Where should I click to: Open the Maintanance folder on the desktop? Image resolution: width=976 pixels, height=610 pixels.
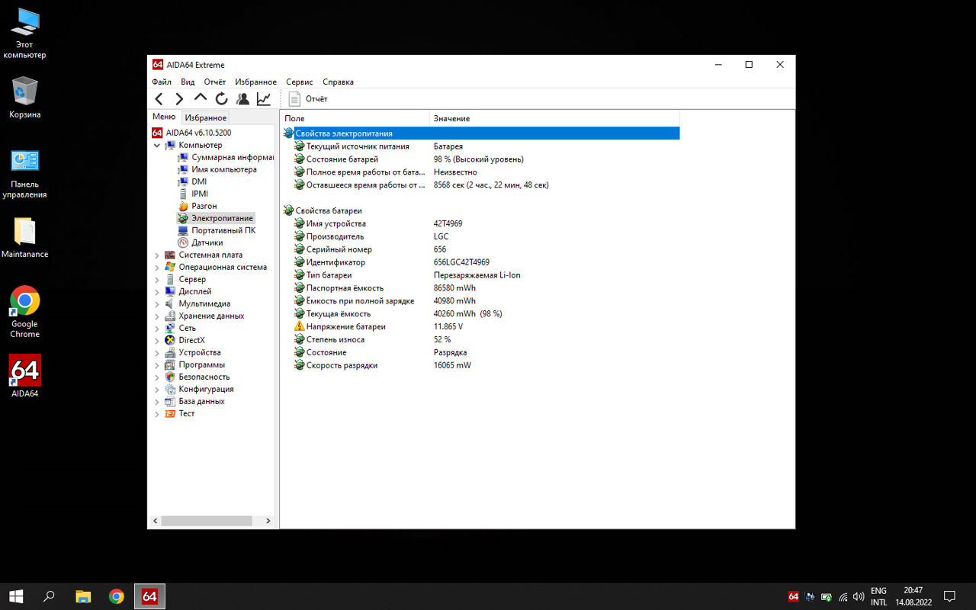[24, 238]
